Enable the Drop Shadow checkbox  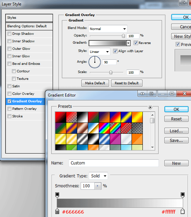pos(9,34)
